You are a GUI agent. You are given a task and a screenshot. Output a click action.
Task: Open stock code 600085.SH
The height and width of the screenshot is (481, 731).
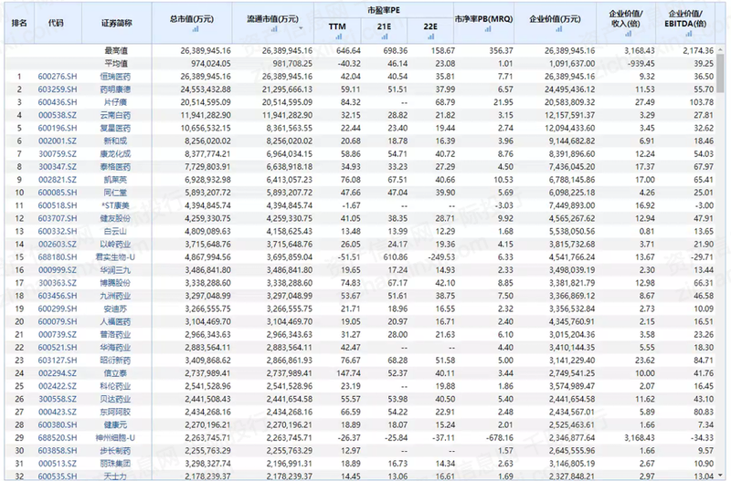[x=58, y=193]
